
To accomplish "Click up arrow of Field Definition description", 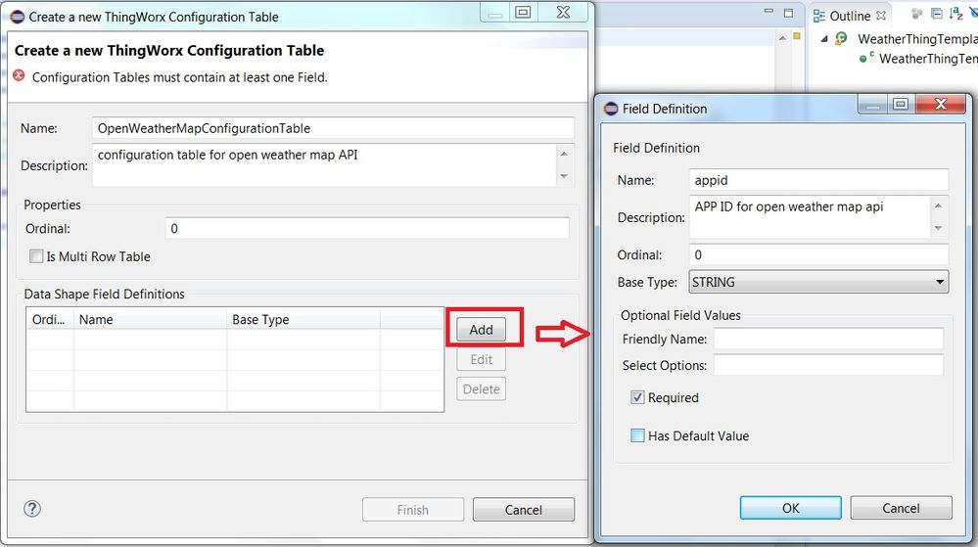I will click(939, 205).
